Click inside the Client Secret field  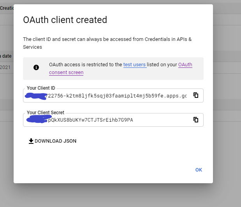(x=117, y=120)
